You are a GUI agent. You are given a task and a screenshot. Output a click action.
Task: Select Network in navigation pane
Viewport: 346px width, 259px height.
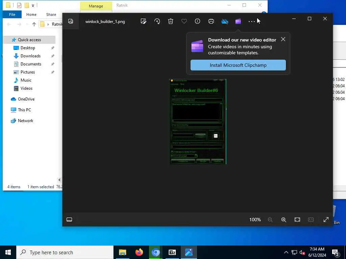point(25,121)
